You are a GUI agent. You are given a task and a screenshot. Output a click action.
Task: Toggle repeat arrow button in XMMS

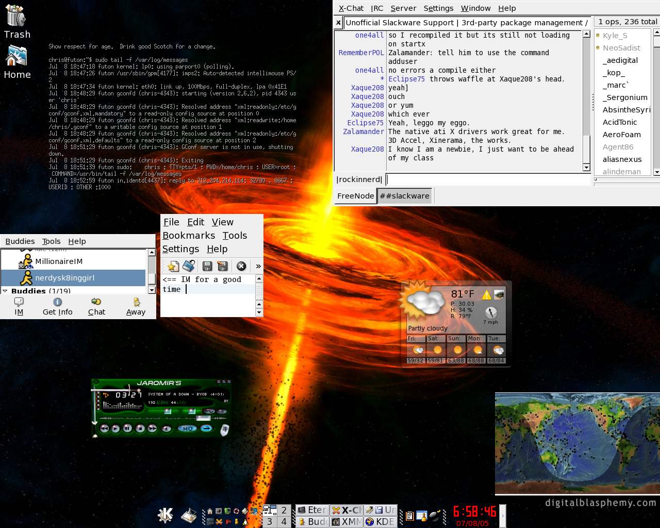pyautogui.click(x=206, y=428)
